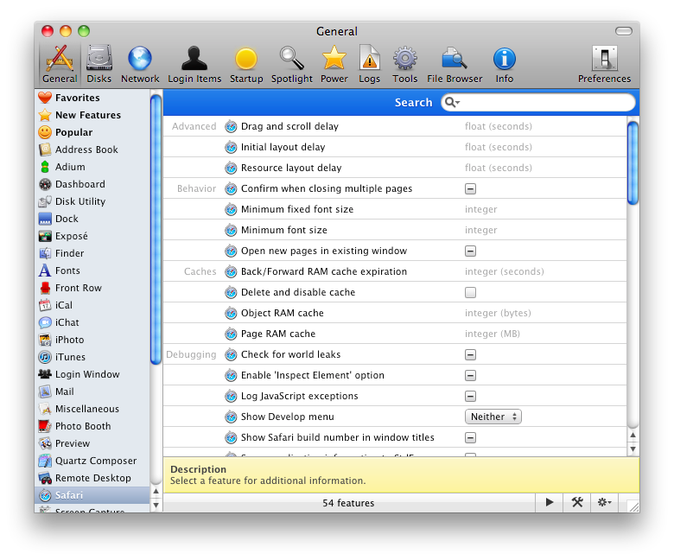Click into the Search field
The width and height of the screenshot is (674, 560).
537,102
